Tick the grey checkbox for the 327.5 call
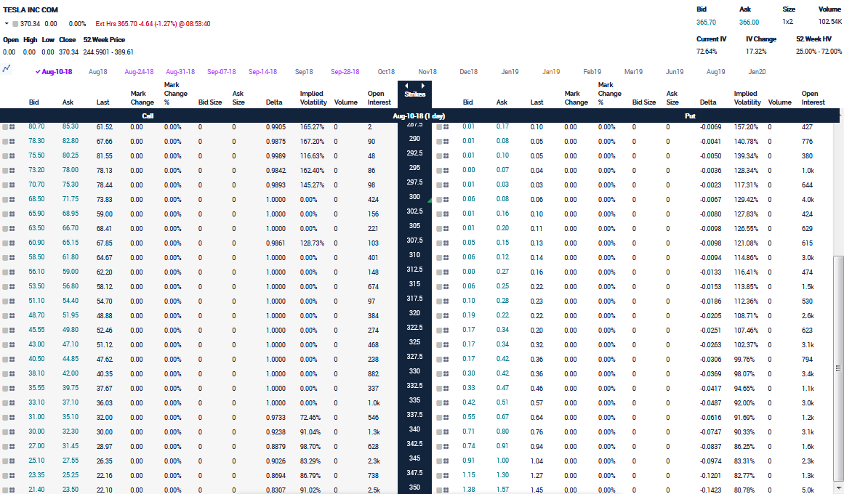This screenshot has width=844, height=494. tap(5, 360)
